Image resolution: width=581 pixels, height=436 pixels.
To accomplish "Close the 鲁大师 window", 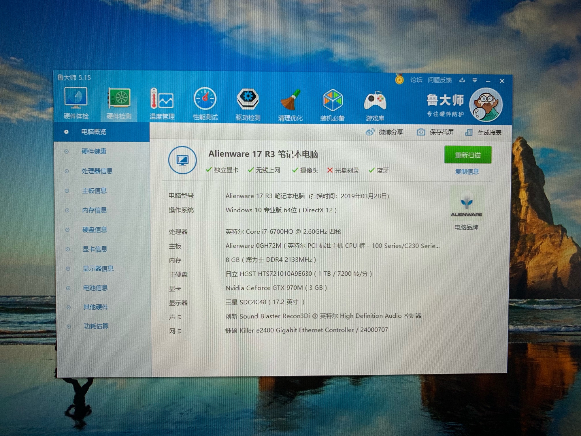I will [x=502, y=81].
